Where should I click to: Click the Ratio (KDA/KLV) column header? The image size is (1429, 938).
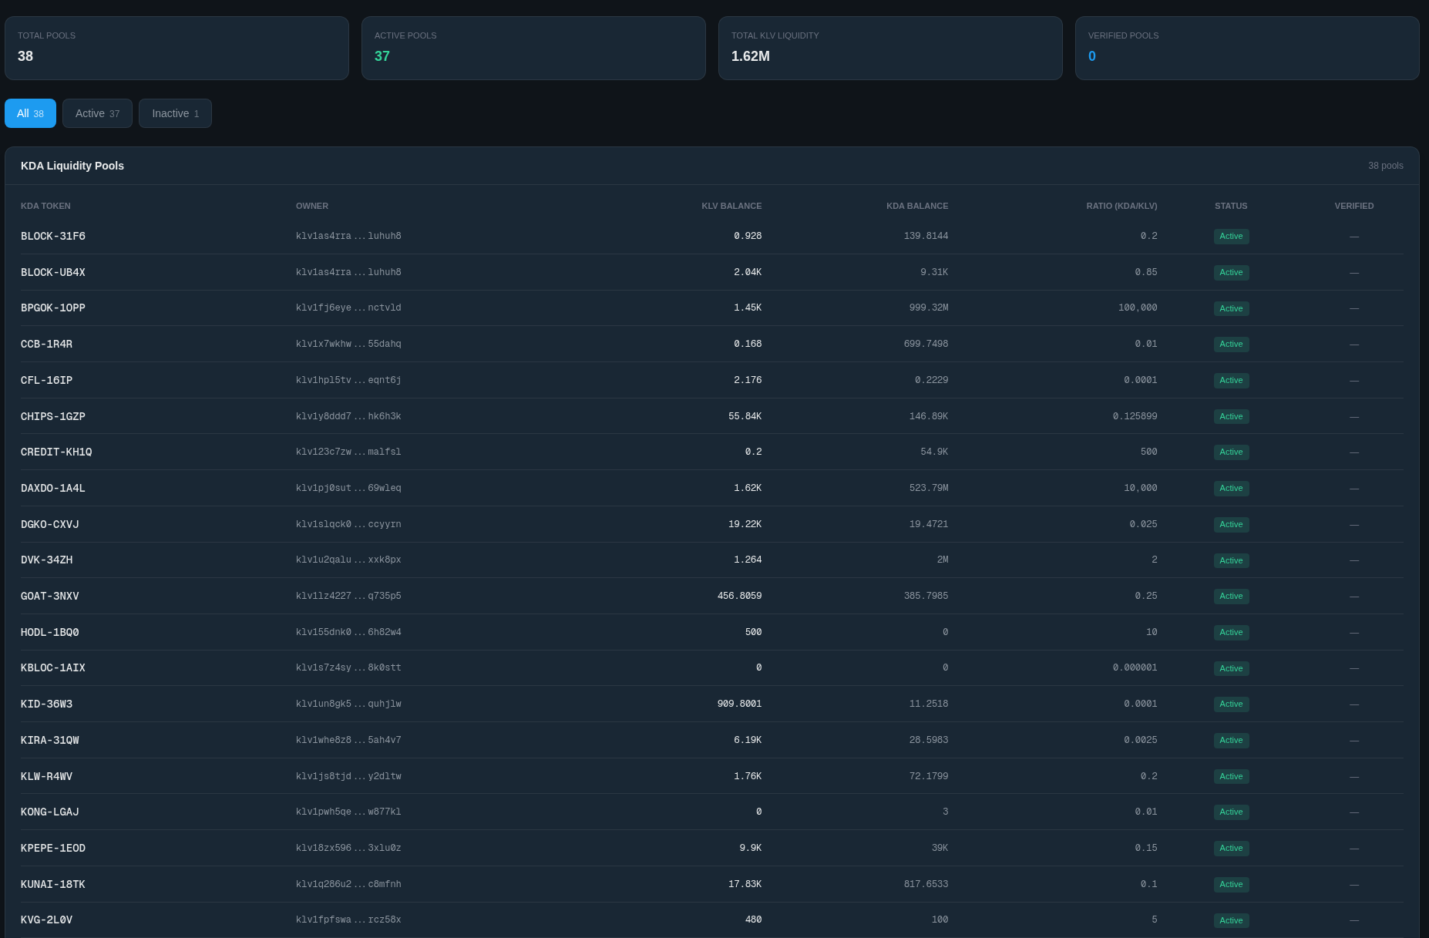point(1121,206)
